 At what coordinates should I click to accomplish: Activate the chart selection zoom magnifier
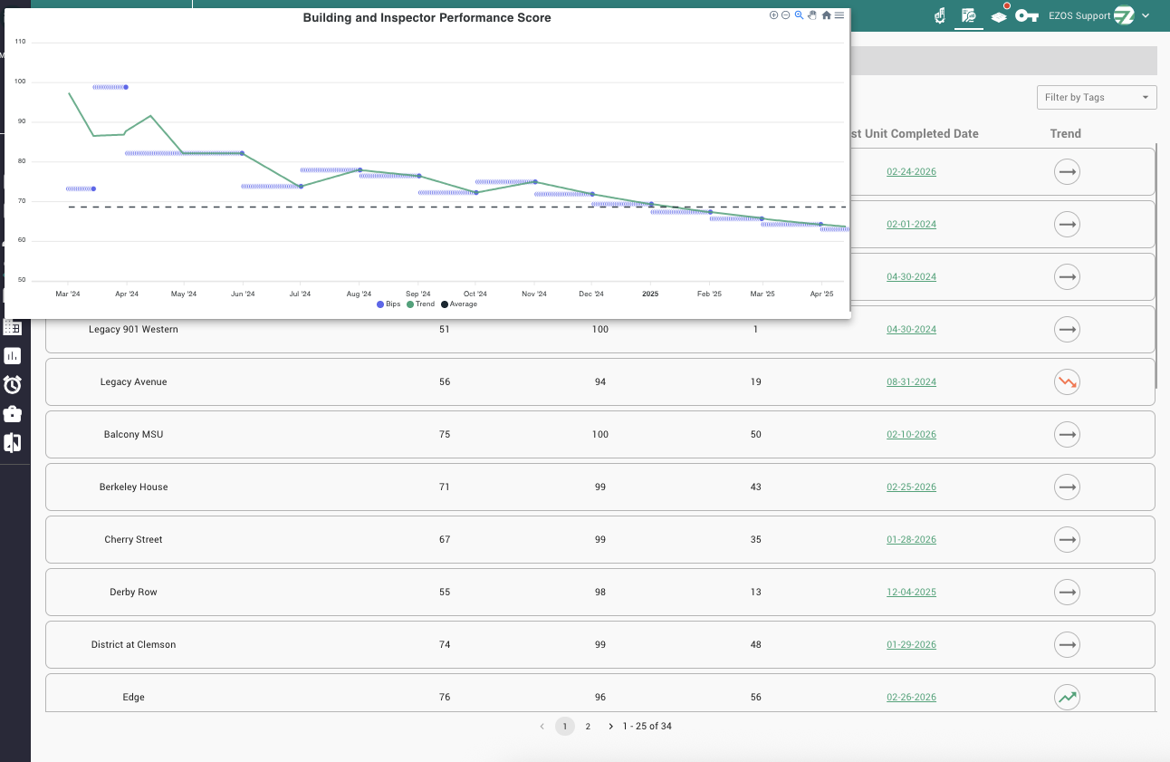point(799,15)
